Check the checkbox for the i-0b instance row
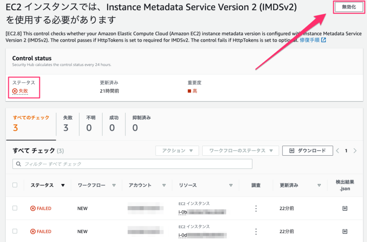 point(15,208)
